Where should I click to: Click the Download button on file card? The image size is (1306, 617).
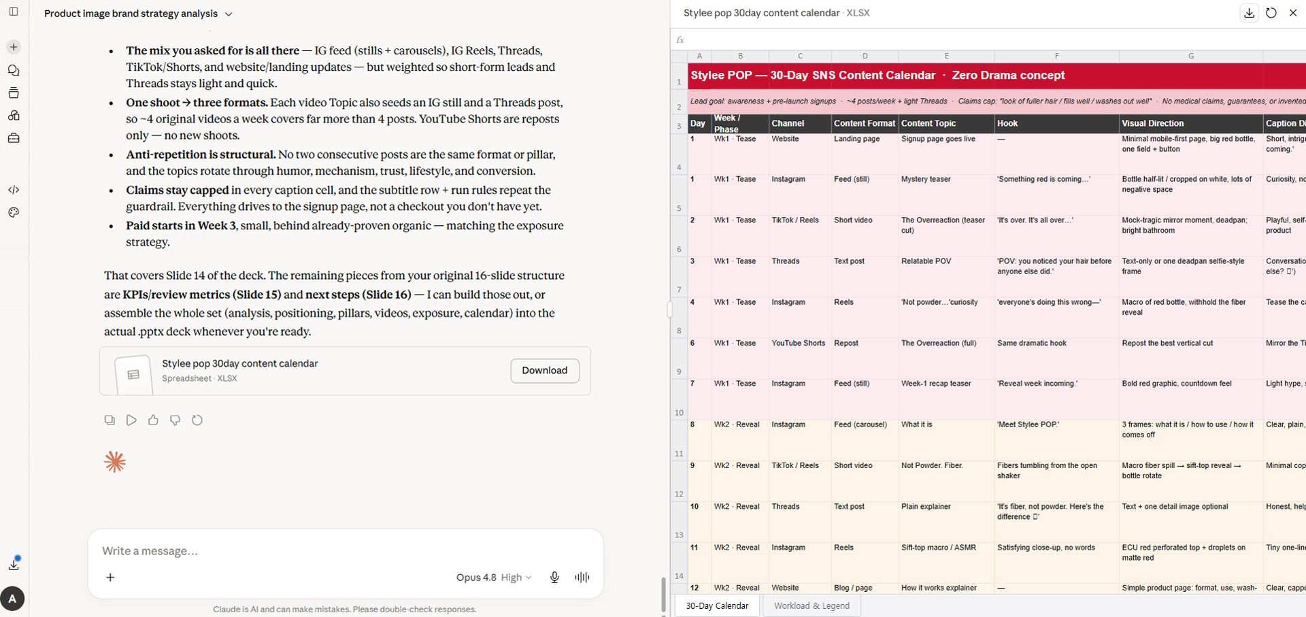544,371
